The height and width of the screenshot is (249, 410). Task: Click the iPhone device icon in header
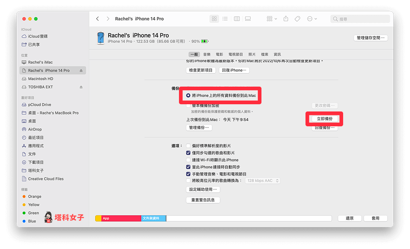coord(100,38)
